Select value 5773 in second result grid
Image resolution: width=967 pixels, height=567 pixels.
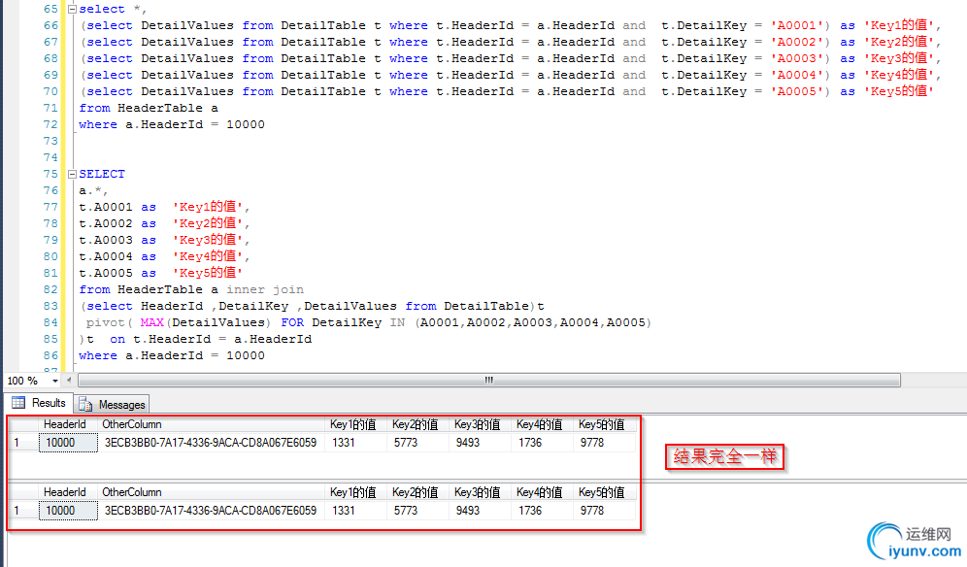(x=418, y=511)
